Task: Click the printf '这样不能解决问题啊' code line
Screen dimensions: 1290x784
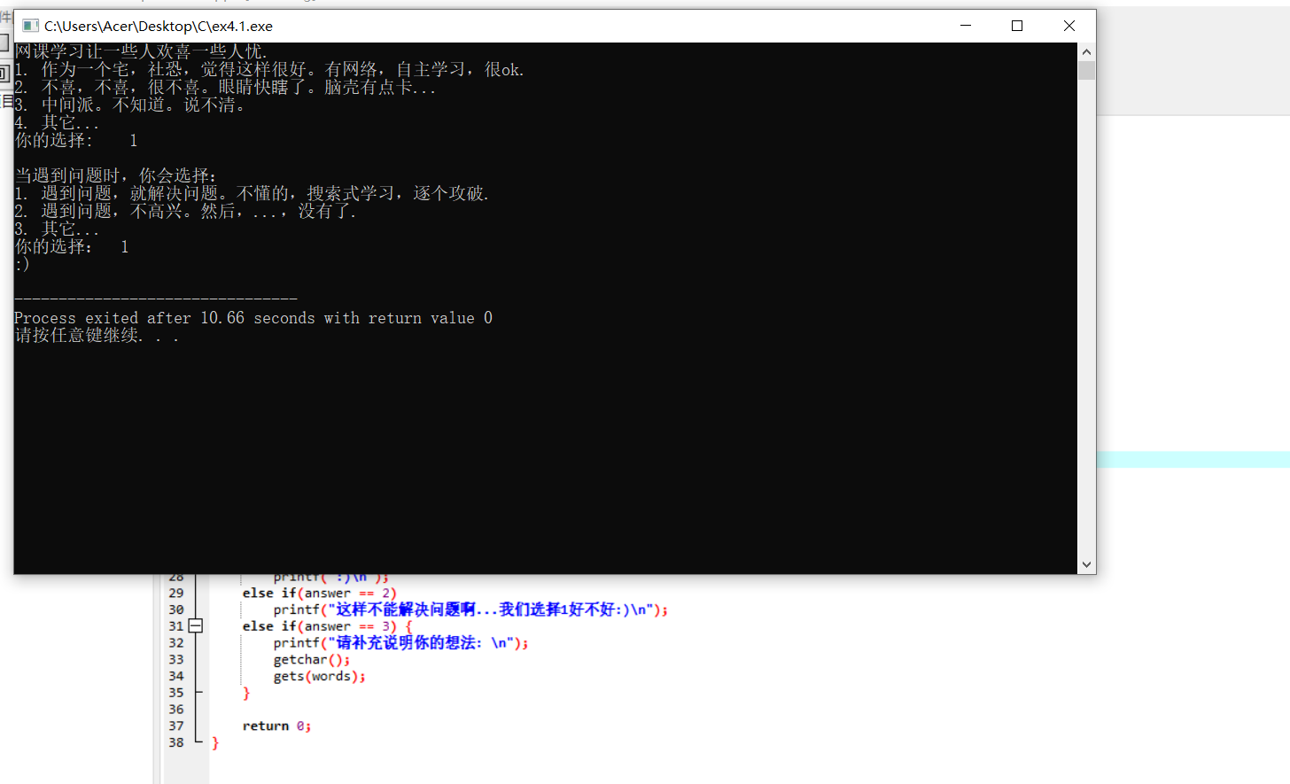Action: pyautogui.click(x=470, y=609)
